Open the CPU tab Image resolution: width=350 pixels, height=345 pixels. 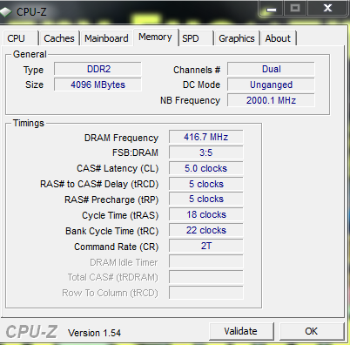pos(20,38)
